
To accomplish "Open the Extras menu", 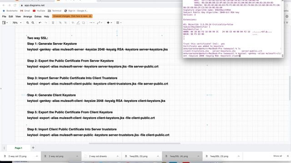I will click(38, 16).
